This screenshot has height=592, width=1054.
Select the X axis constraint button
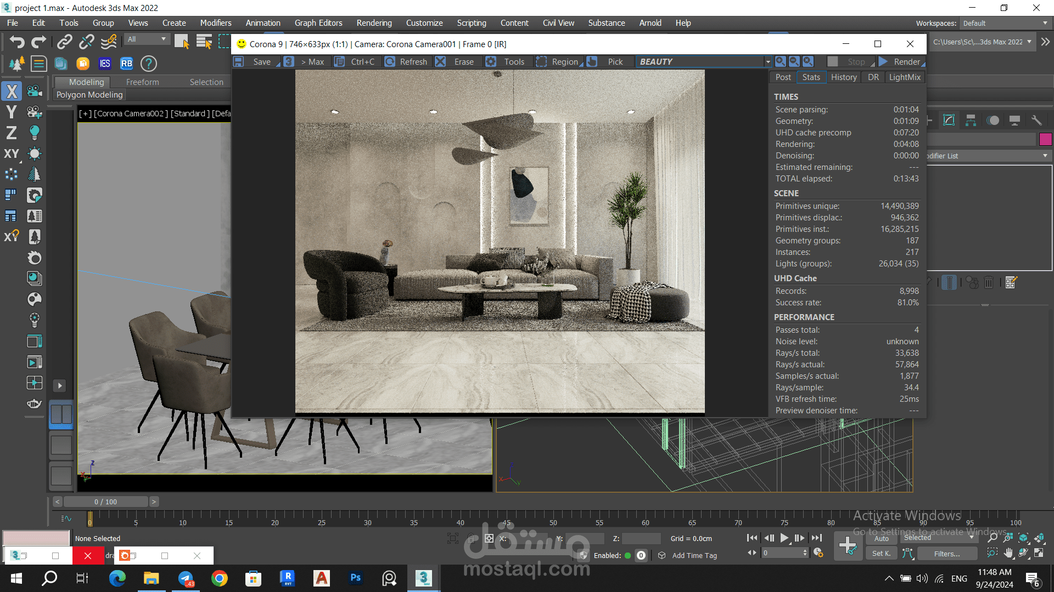click(12, 92)
